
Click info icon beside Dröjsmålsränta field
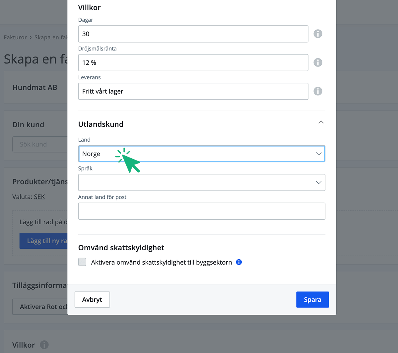click(x=318, y=62)
